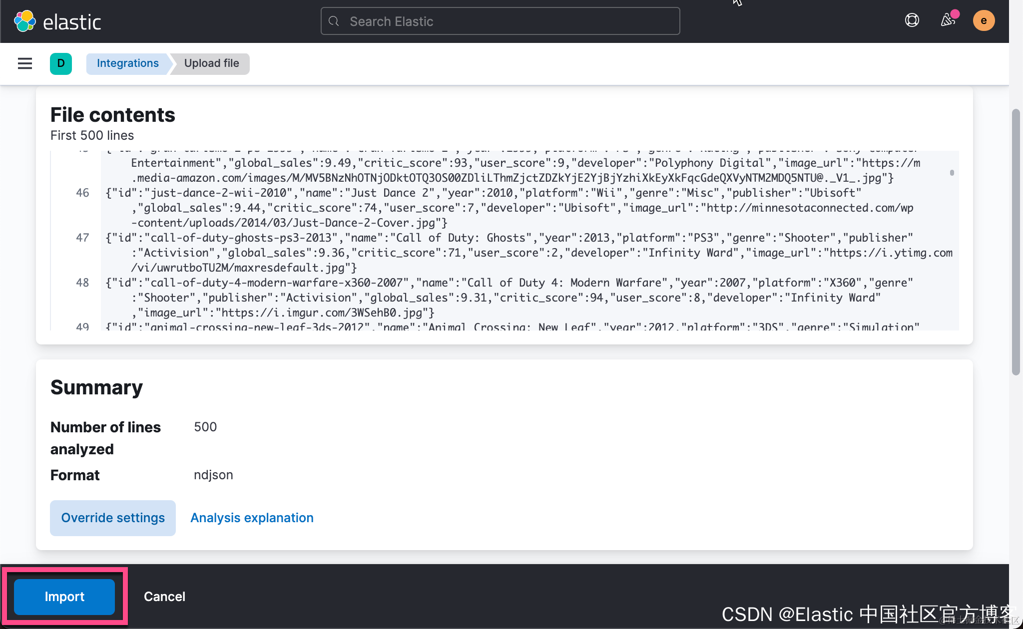The image size is (1023, 629).
Task: Open the Analysis explanation link
Action: (252, 518)
